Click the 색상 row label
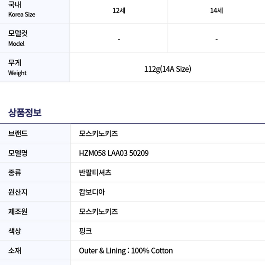Viewport: 265px width, 265px height. point(15,231)
